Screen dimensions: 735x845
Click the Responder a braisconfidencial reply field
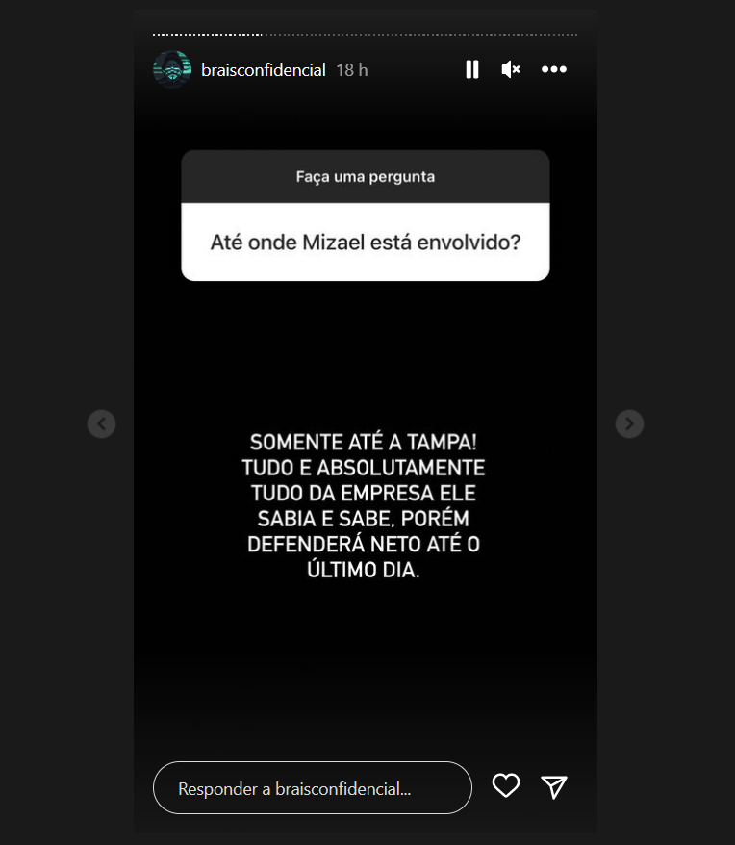click(x=313, y=787)
